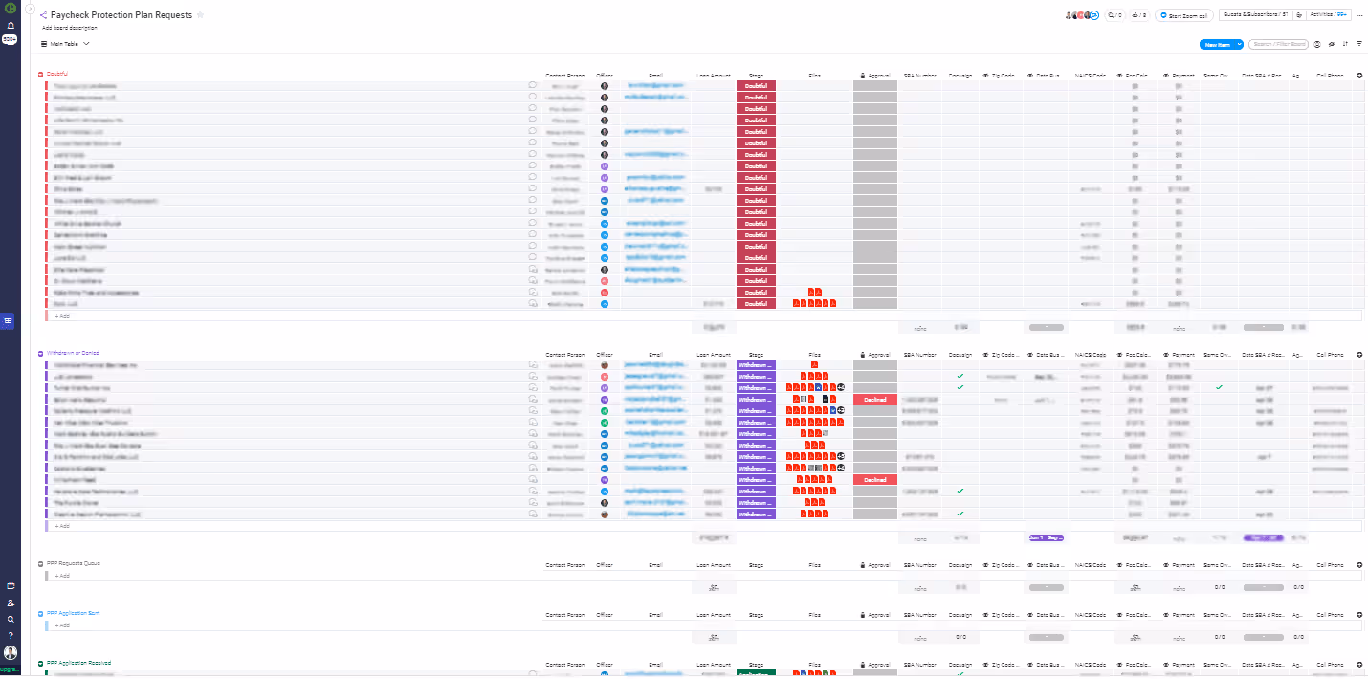This screenshot has width=1368, height=679.
Task: Open the integrations counter showing / 0
Action: pos(1114,15)
